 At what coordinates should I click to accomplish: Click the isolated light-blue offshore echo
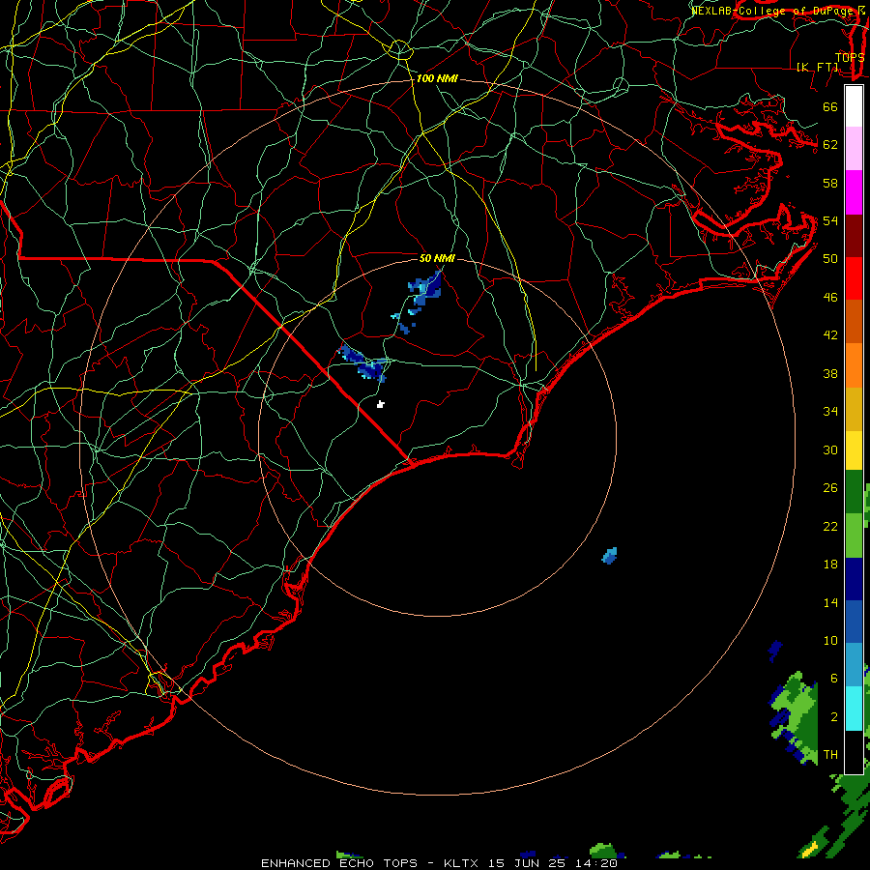(609, 556)
